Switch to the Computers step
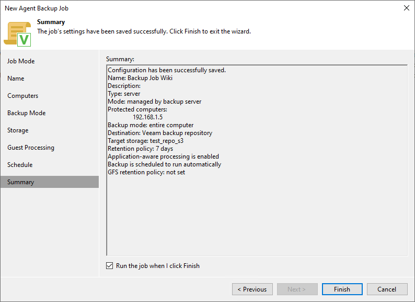The height and width of the screenshot is (302, 415). [23, 96]
